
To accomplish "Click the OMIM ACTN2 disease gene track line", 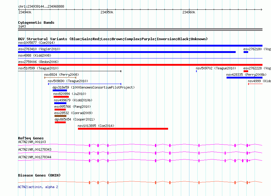I will (x=140, y=182).
